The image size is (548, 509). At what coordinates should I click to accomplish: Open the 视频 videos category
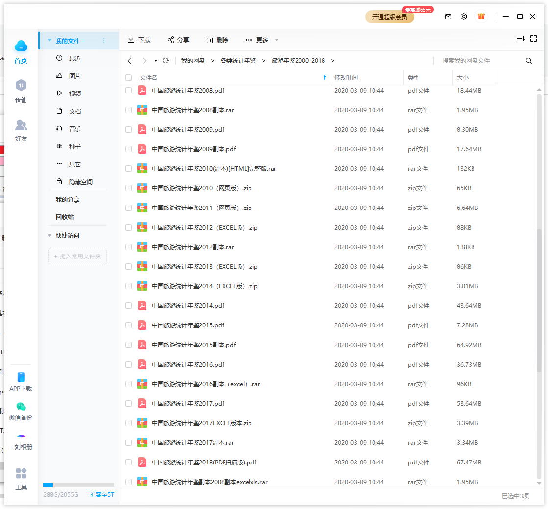coord(69,93)
